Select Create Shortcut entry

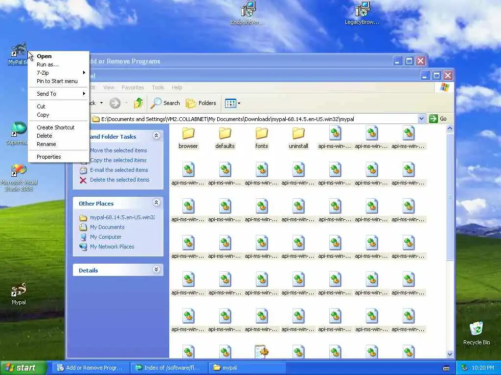coord(56,127)
